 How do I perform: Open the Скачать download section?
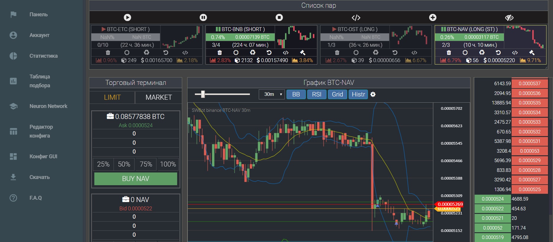[39, 177]
